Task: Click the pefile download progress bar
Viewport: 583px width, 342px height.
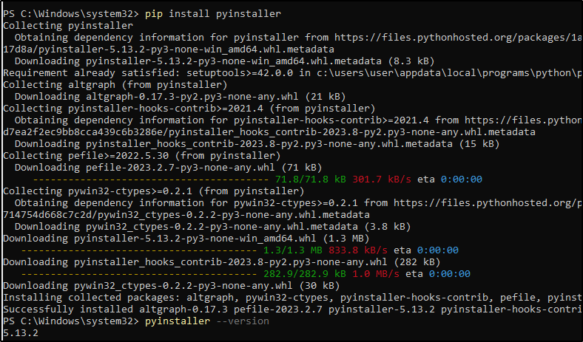Action: click(141, 179)
